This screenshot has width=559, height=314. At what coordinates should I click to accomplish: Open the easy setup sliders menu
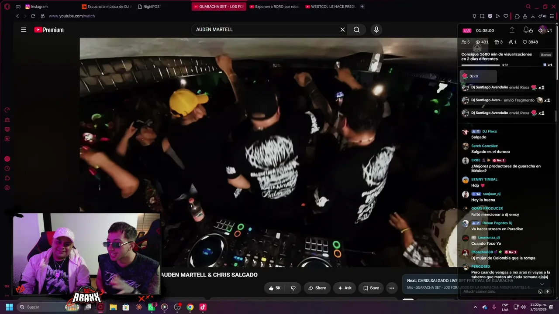click(x=552, y=16)
